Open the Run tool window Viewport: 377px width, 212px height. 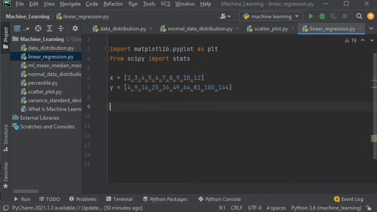[22, 199]
